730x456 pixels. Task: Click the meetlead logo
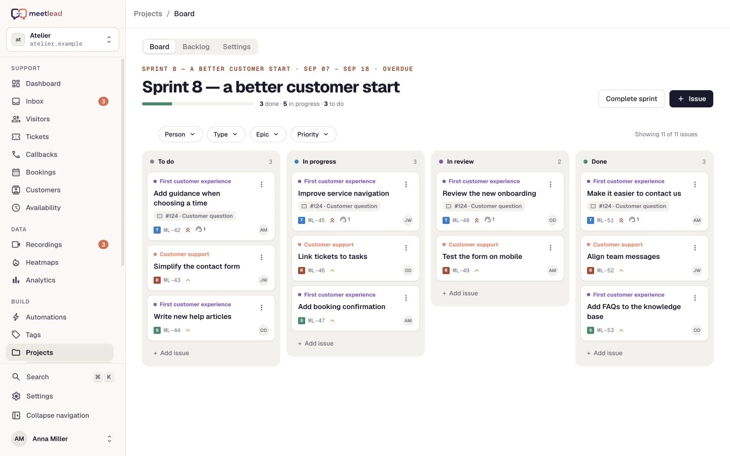pos(36,14)
